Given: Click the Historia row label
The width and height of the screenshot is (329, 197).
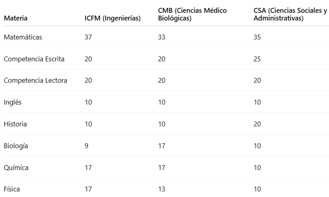Looking at the screenshot, I should (15, 124).
